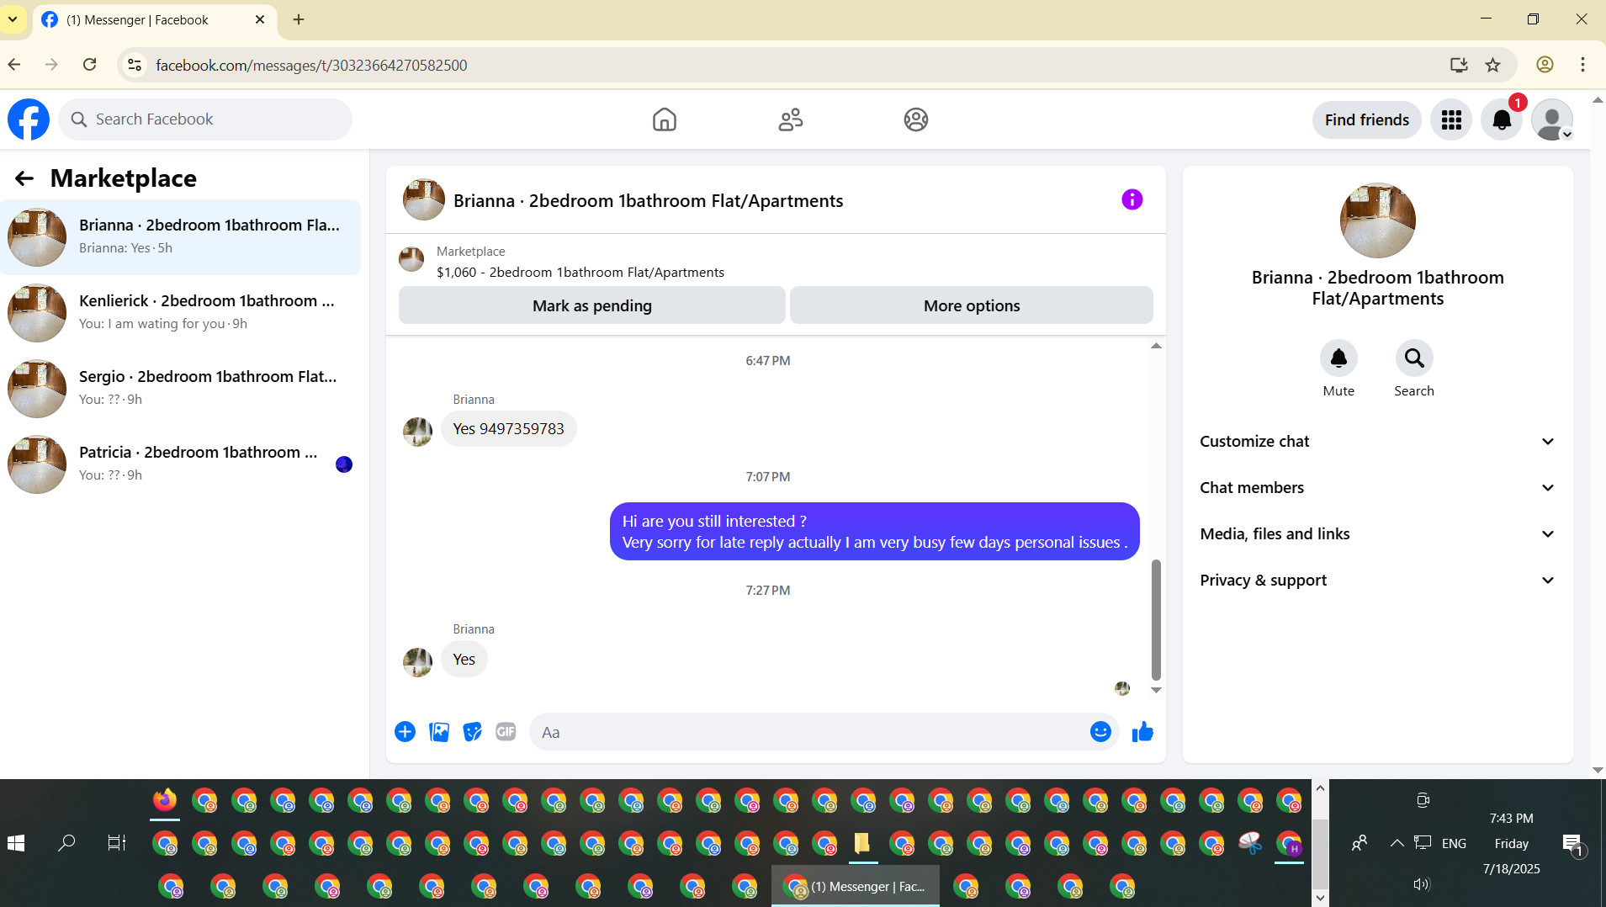Go back from Marketplace chats list
Viewport: 1606px width, 907px height.
coord(24,178)
